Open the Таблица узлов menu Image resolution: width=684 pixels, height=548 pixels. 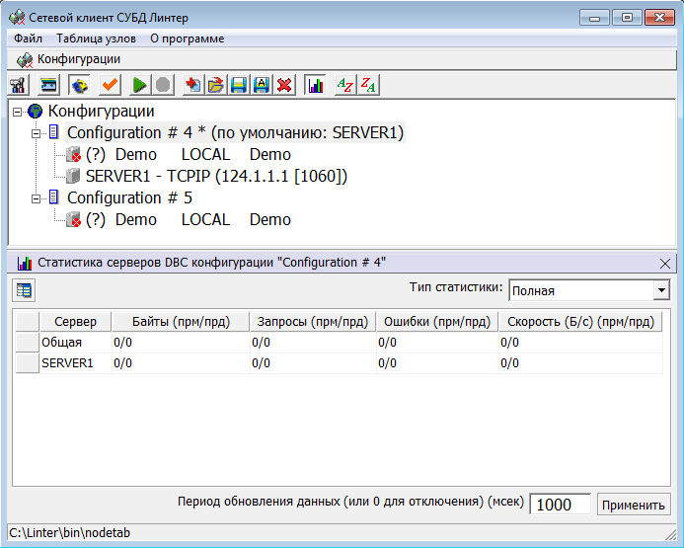tap(96, 39)
